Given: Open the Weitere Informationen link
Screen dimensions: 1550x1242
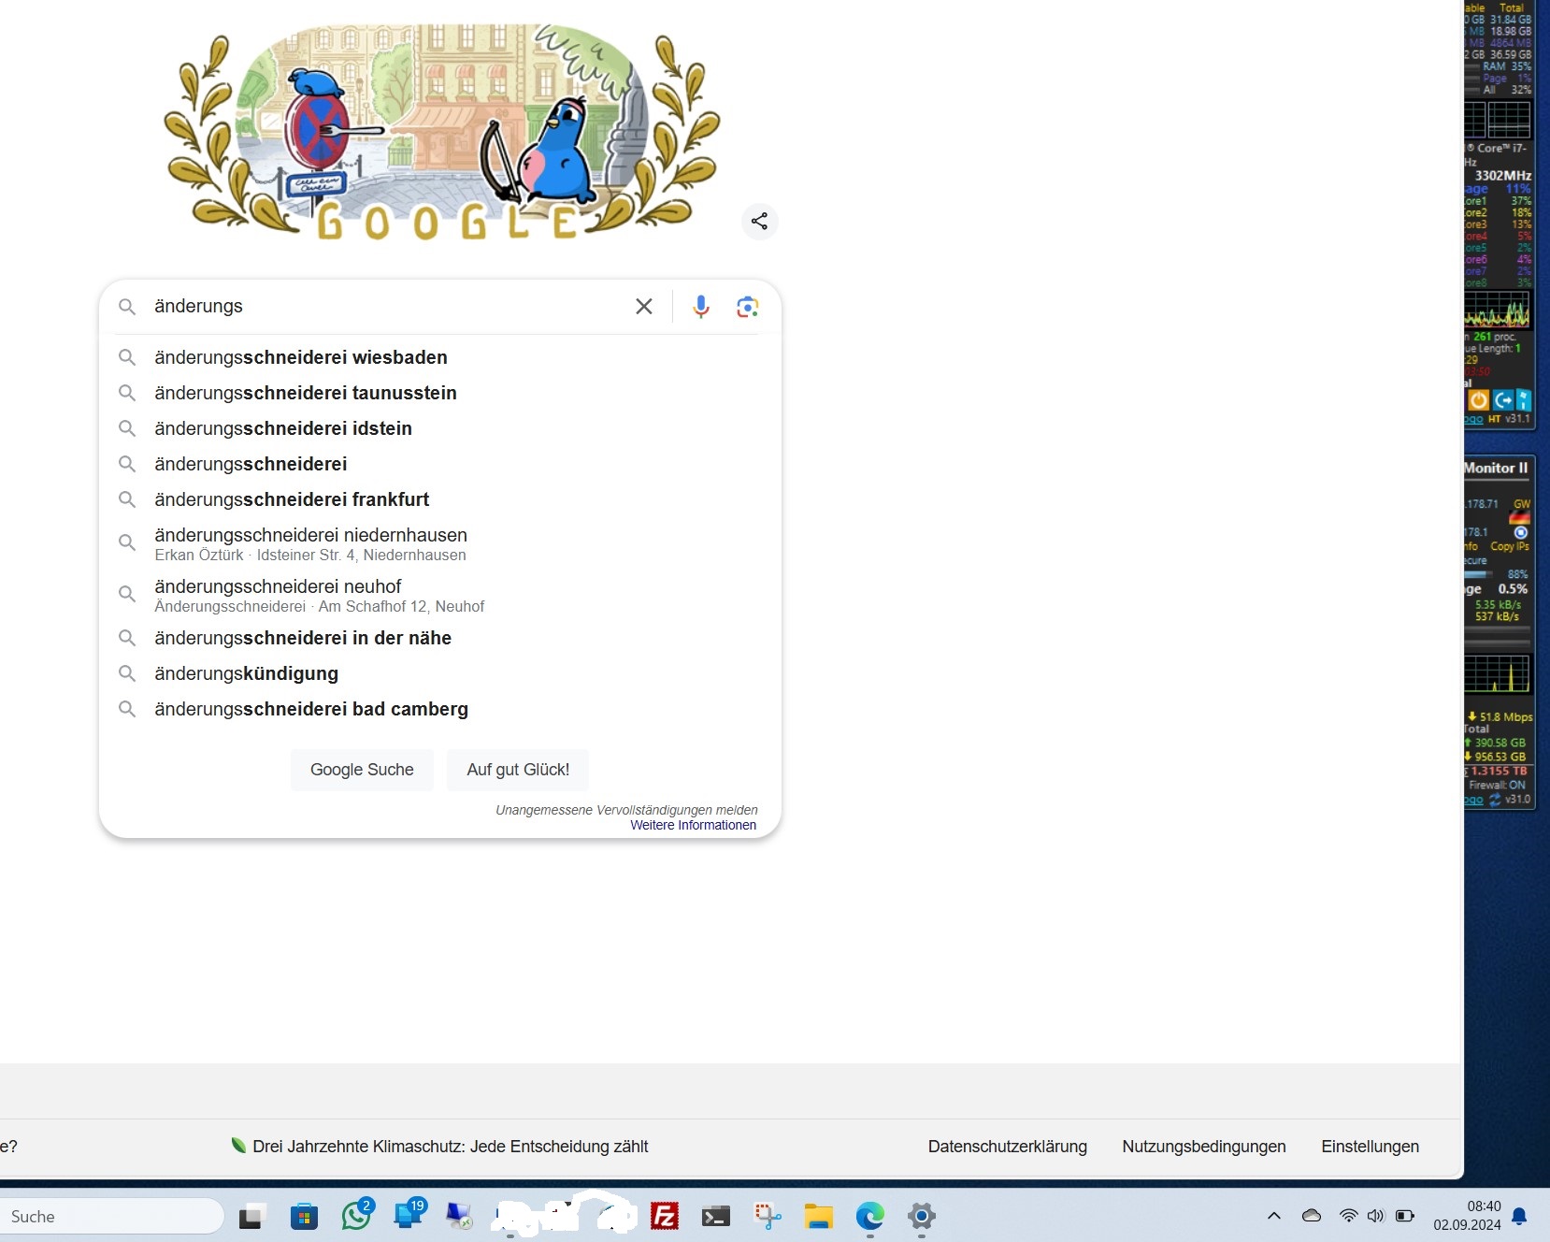Looking at the screenshot, I should click(693, 825).
